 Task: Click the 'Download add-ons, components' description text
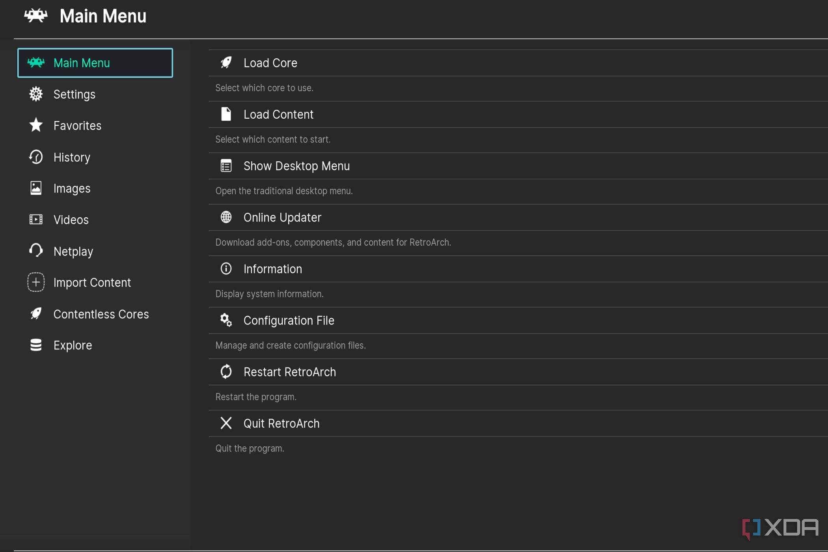333,242
